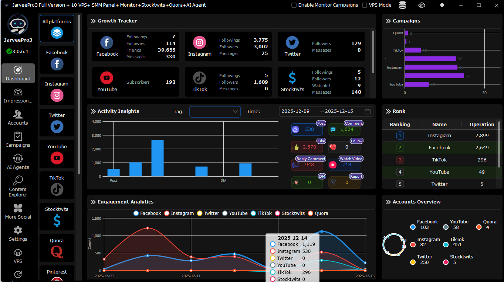Image resolution: width=504 pixels, height=282 pixels.
Task: Click the database stack icon in title bar
Action: point(402,5)
